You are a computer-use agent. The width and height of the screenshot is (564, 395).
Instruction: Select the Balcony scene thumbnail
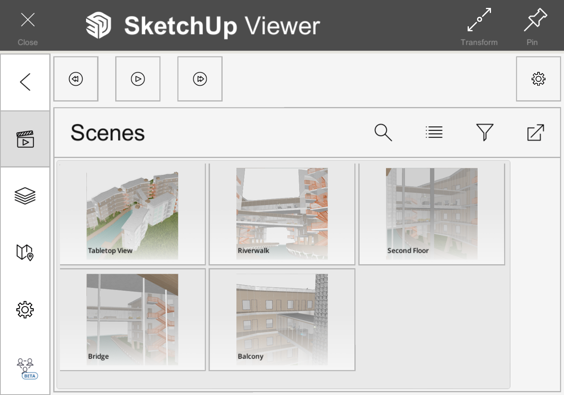282,320
